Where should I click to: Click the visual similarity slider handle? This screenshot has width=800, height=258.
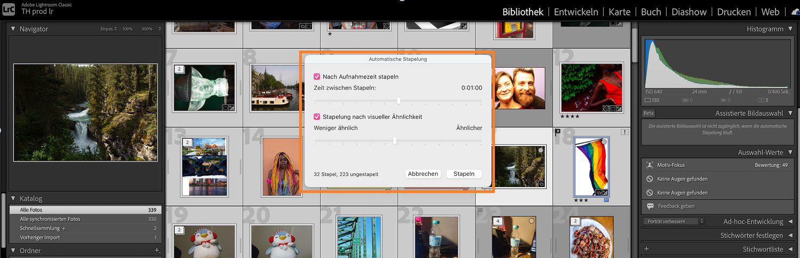tap(395, 141)
